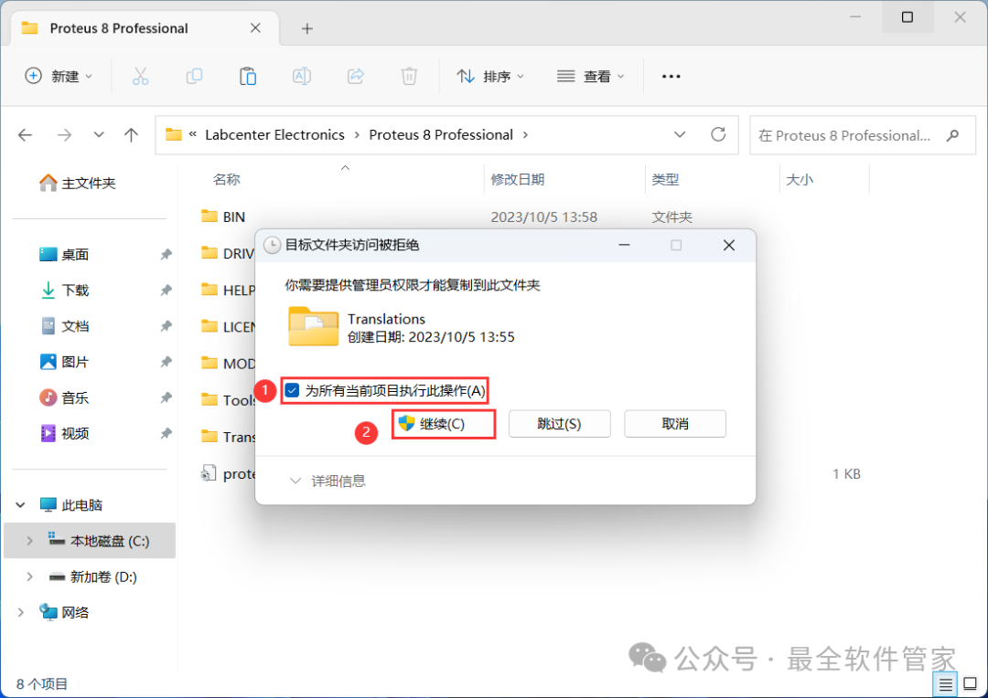Screen dimensions: 988x698
Task: Click the search magnifier icon
Action: 952,135
